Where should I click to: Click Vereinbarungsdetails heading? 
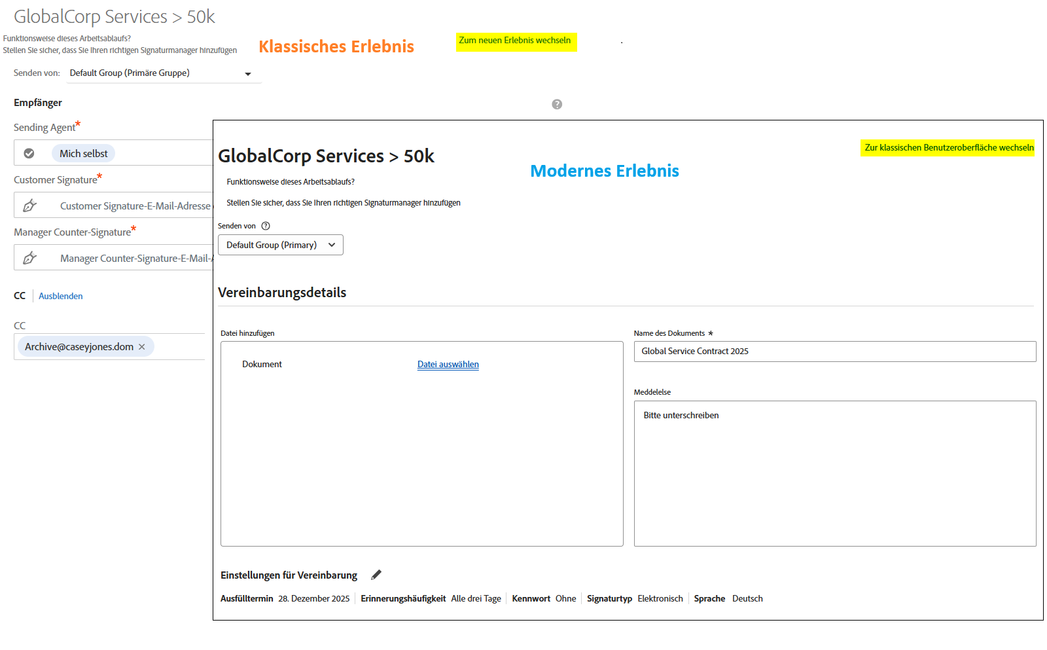[282, 293]
